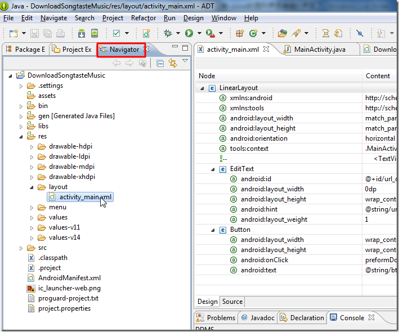This screenshot has width=399, height=332.
Task: Click the Debug bug icon
Action: [168, 33]
